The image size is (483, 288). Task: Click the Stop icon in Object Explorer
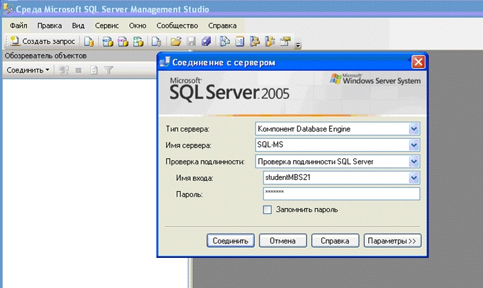coord(79,71)
